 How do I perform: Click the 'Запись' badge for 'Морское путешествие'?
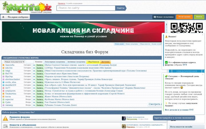click(x=39, y=77)
